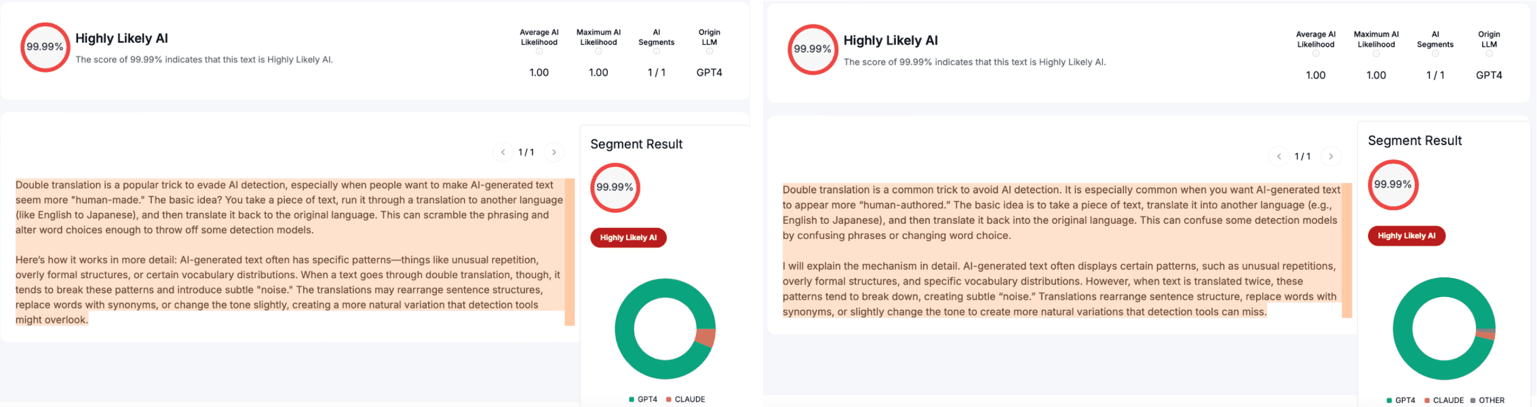
Task: Go to previous segment in right panel
Action: tap(1279, 157)
